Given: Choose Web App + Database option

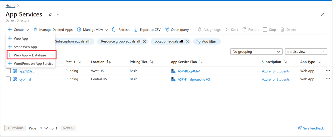Looking at the screenshot, I should (31, 55).
